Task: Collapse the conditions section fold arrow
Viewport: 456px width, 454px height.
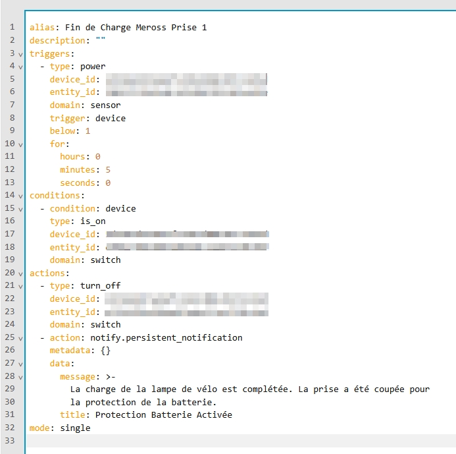Action: (x=20, y=196)
